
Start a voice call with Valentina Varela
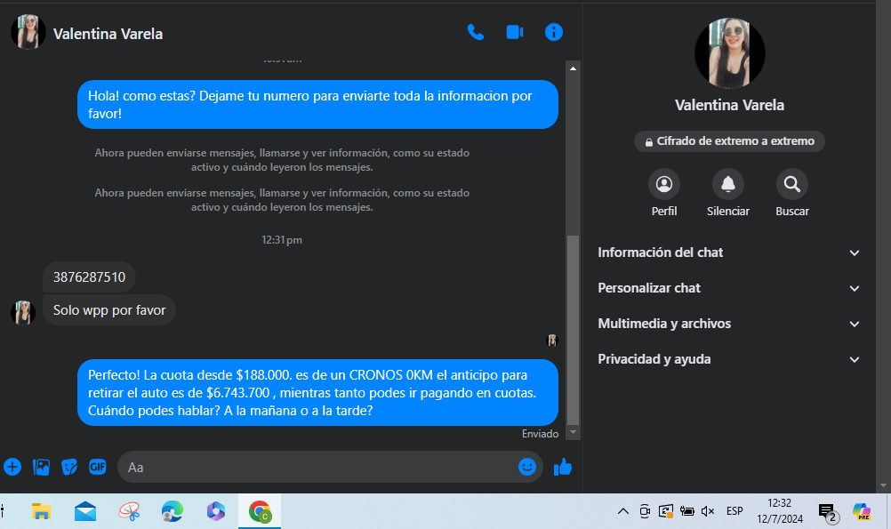476,33
